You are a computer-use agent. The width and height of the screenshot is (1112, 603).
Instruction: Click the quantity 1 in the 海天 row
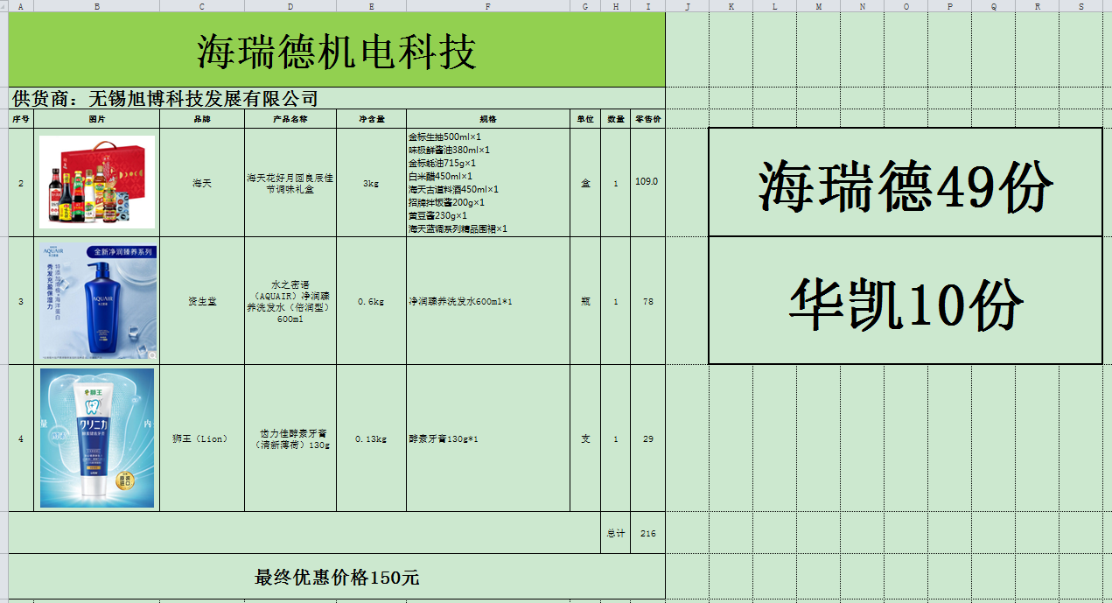(616, 183)
